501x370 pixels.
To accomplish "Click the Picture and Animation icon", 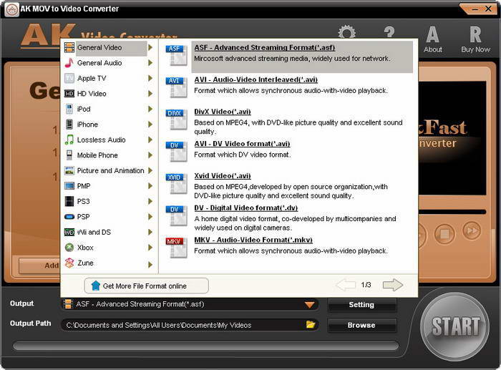I will click(69, 170).
